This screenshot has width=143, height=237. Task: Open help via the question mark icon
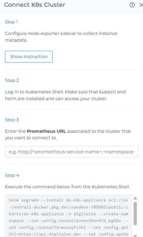pyautogui.click(x=132, y=5)
